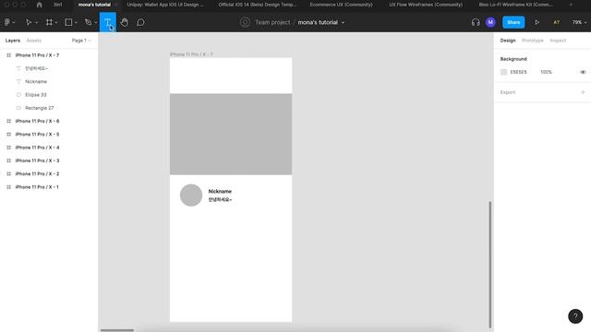Click the canvas vertical scrollbar
Viewport: 591px width, 332px height.
click(490, 265)
